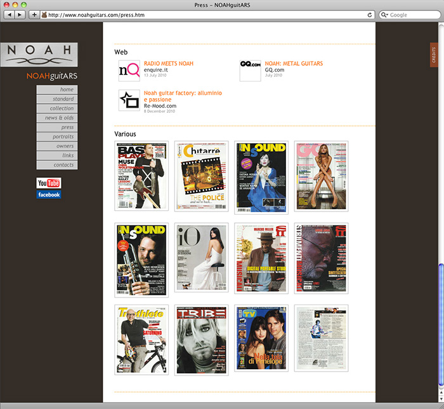Open InSound cover with woman in blue
The image size is (444, 409).
[261, 177]
